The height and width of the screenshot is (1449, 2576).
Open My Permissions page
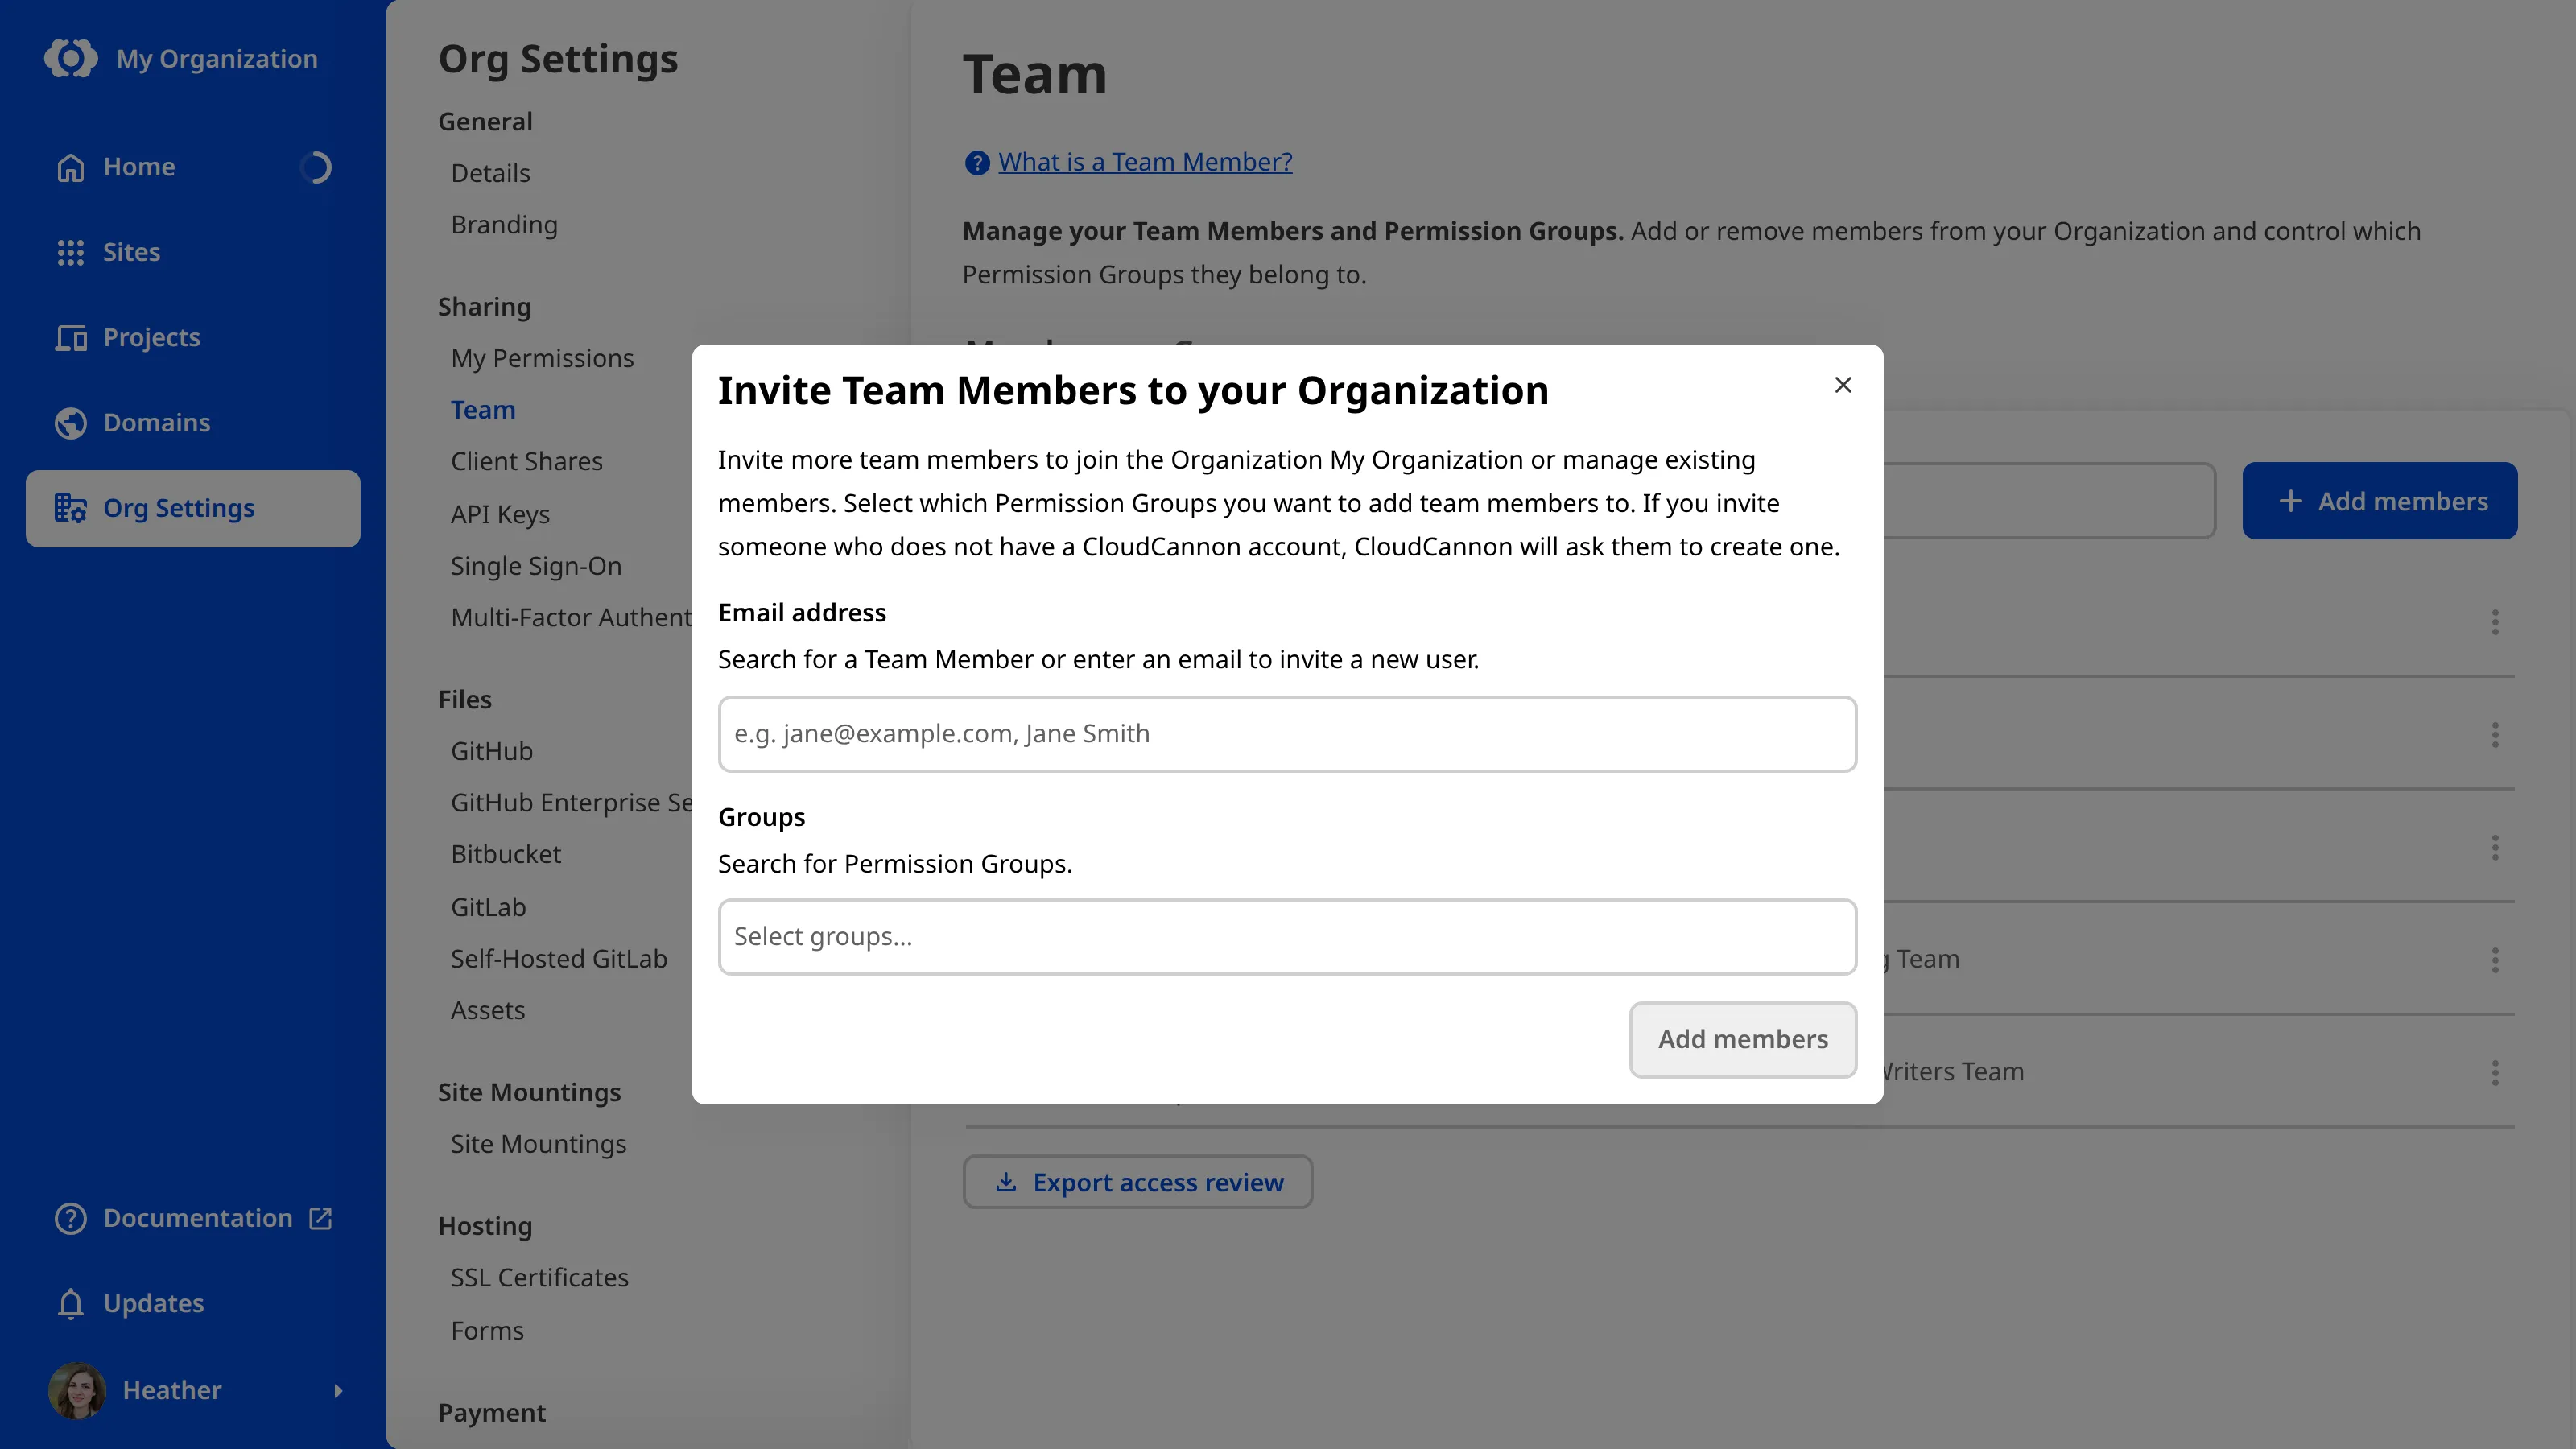click(542, 358)
